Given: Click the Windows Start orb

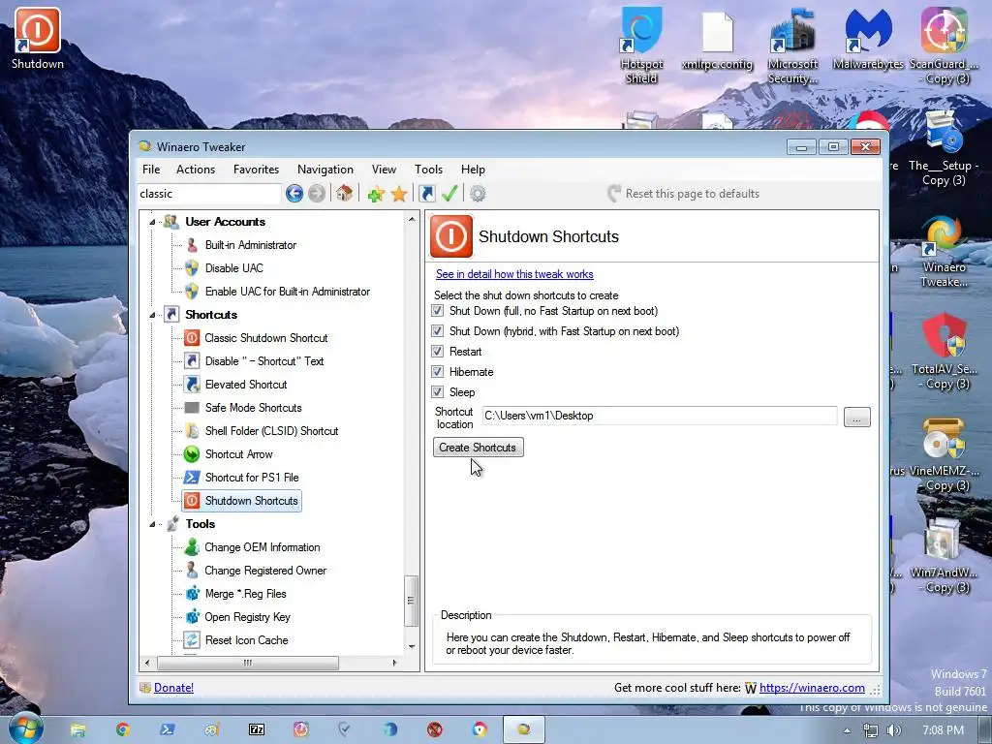Looking at the screenshot, I should 25,728.
